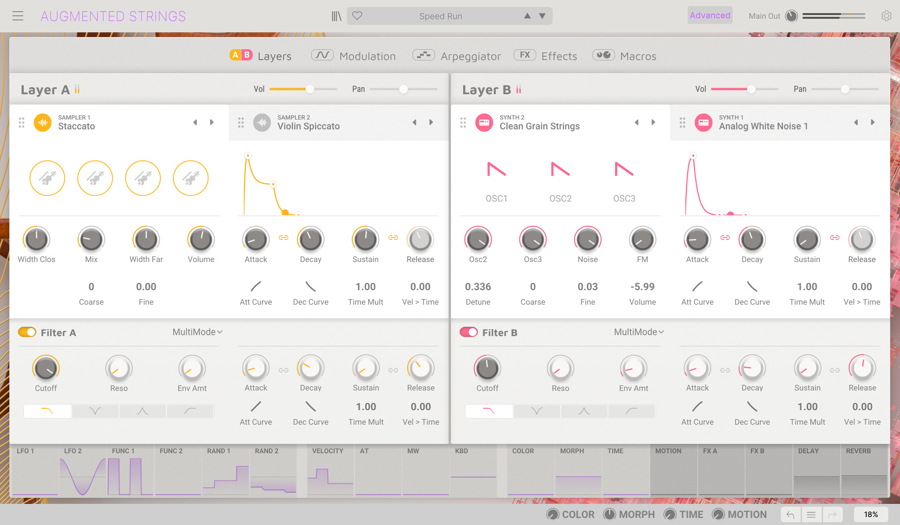Select Filter B notch shape

537,411
